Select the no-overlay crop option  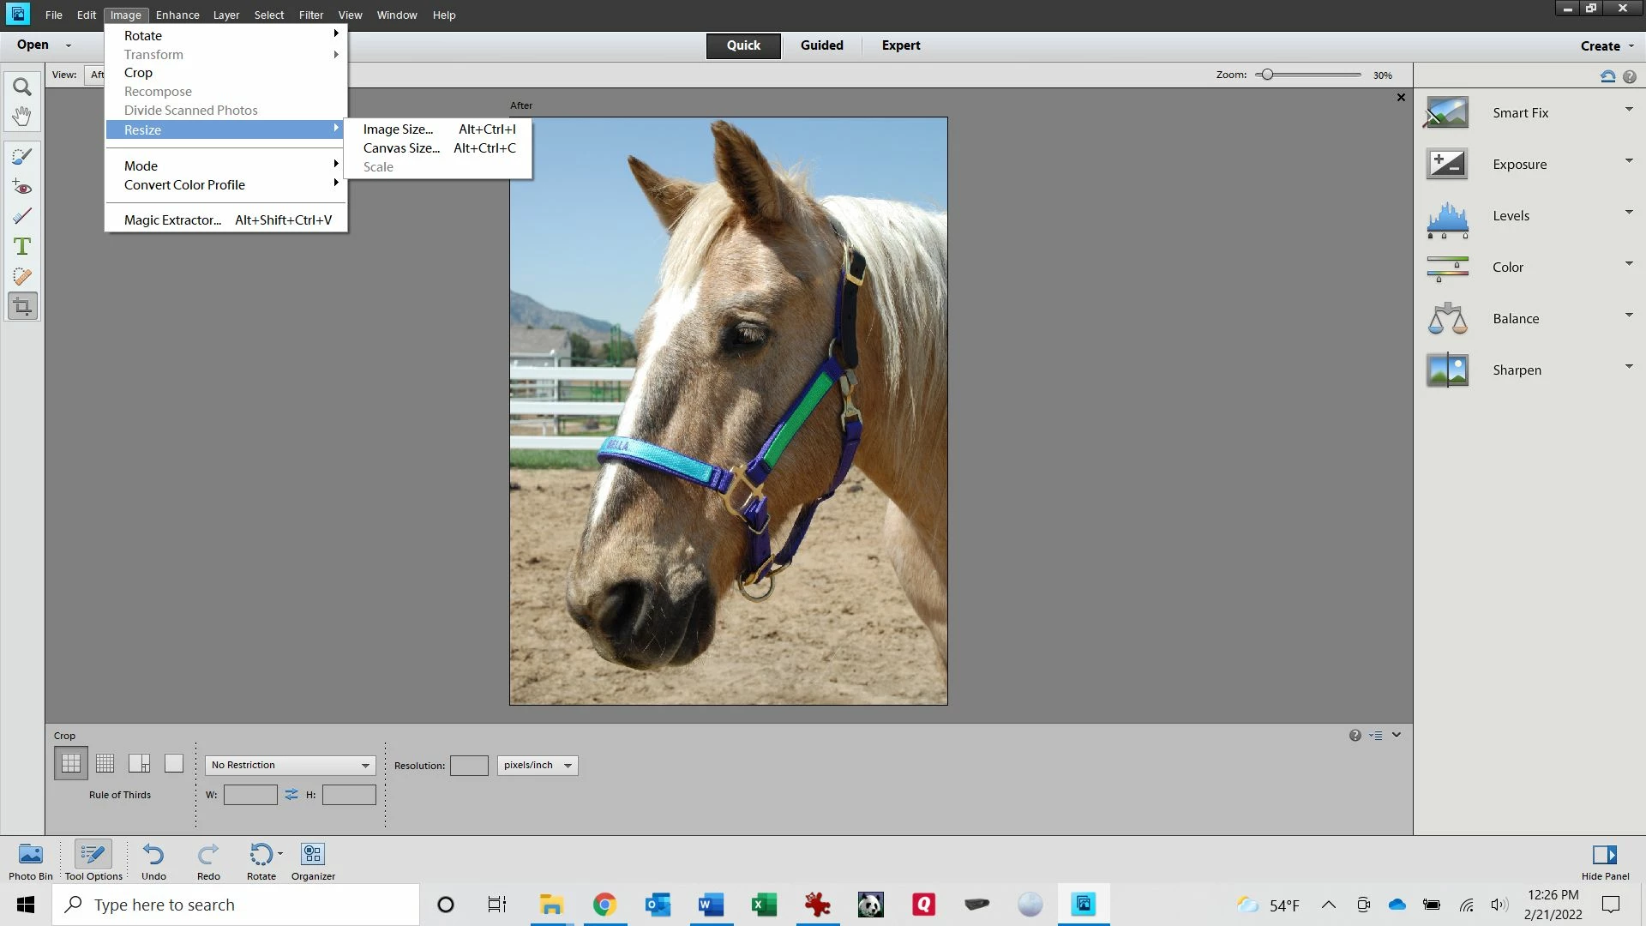coord(174,763)
